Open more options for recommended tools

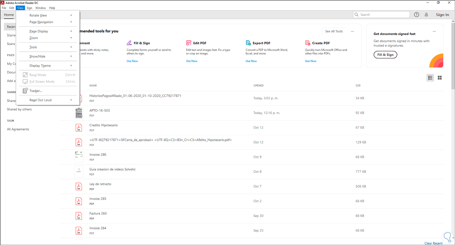352,31
